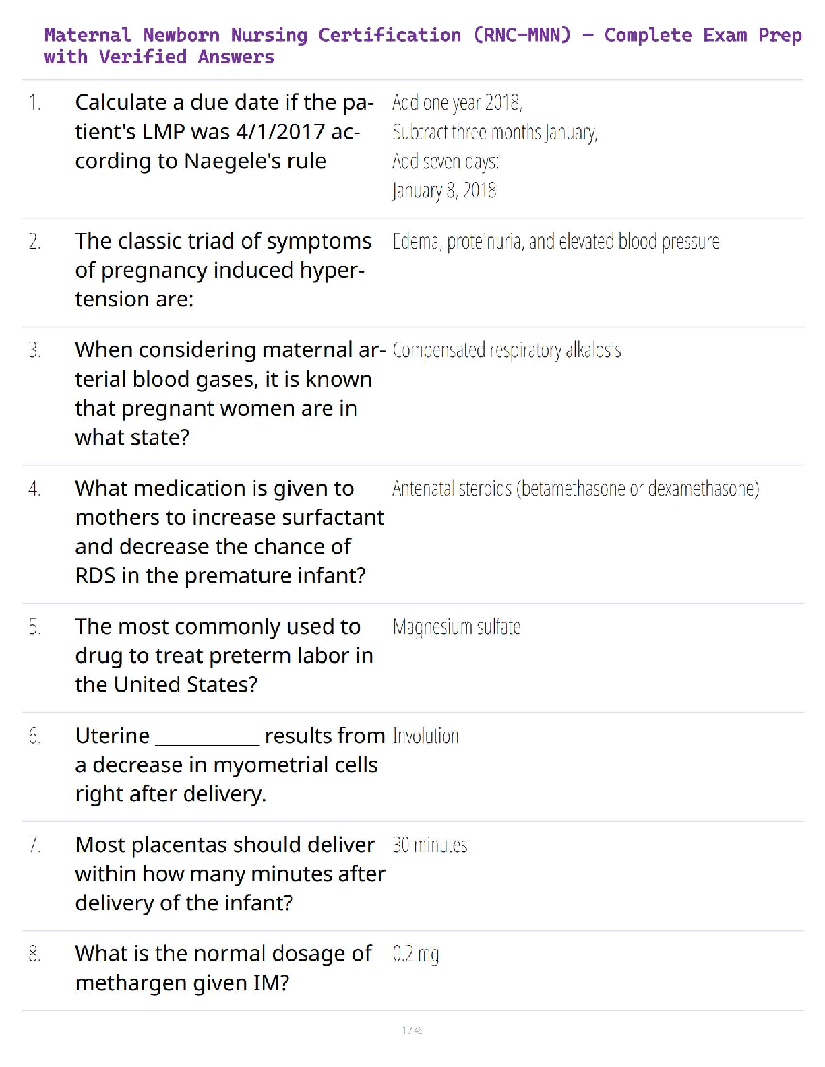Screen dimensions: 825x1067
Task: Click question number 1
Action: 34,103
